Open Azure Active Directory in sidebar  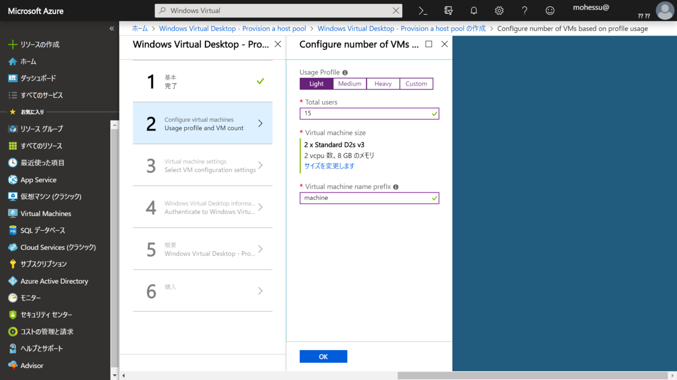pyautogui.click(x=55, y=281)
